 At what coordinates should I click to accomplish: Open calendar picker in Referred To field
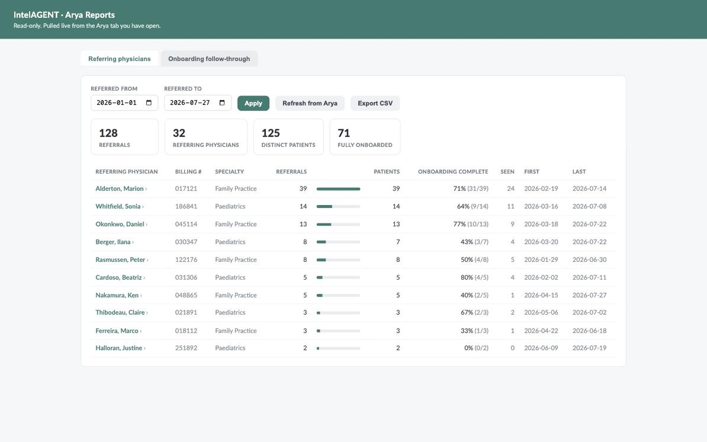(222, 103)
